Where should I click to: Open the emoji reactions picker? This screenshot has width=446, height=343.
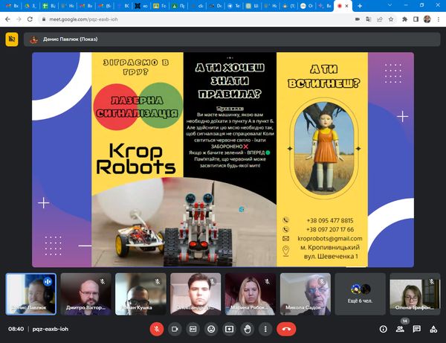pos(211,328)
